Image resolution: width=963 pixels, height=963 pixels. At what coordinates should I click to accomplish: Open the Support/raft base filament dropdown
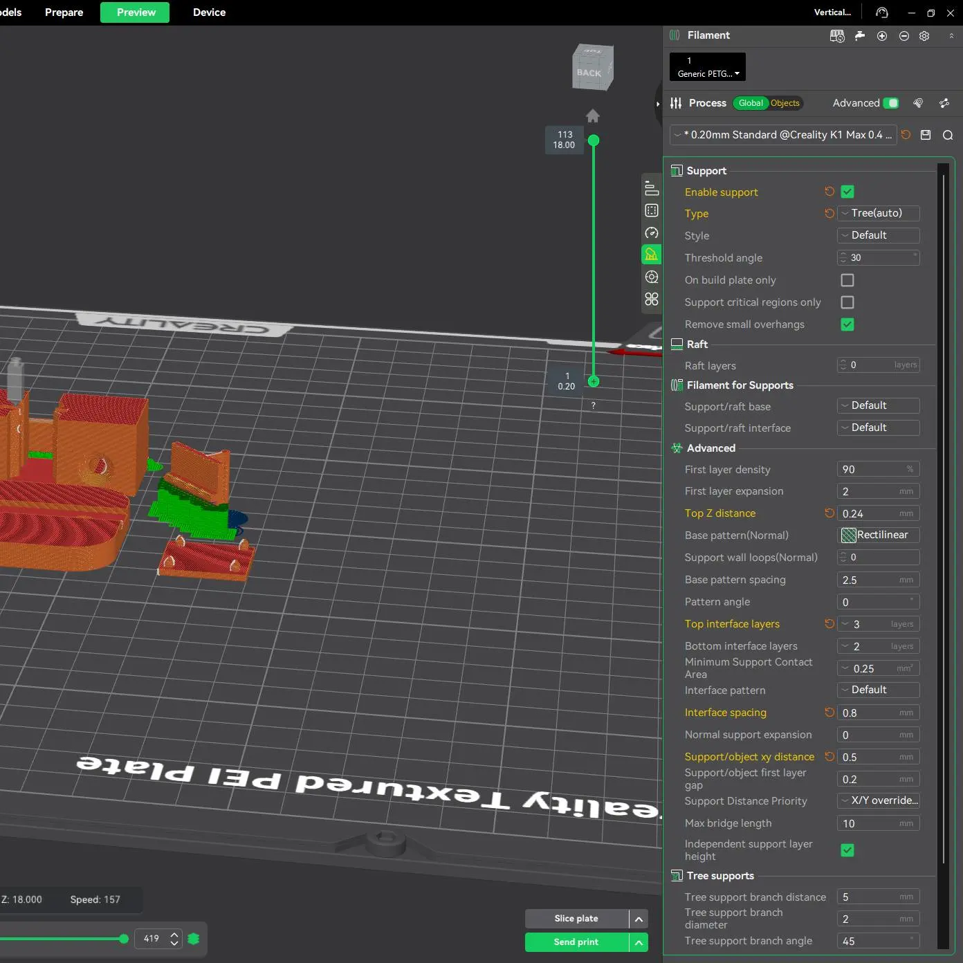(x=878, y=405)
